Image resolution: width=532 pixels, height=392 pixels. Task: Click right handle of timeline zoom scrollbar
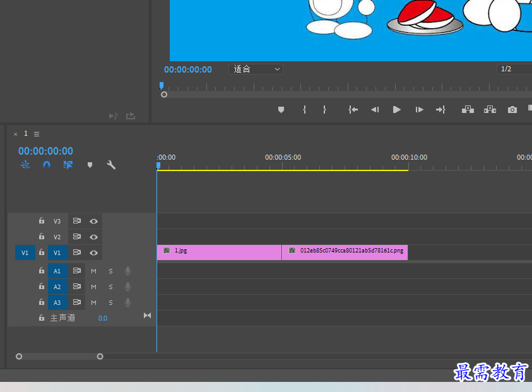100,357
